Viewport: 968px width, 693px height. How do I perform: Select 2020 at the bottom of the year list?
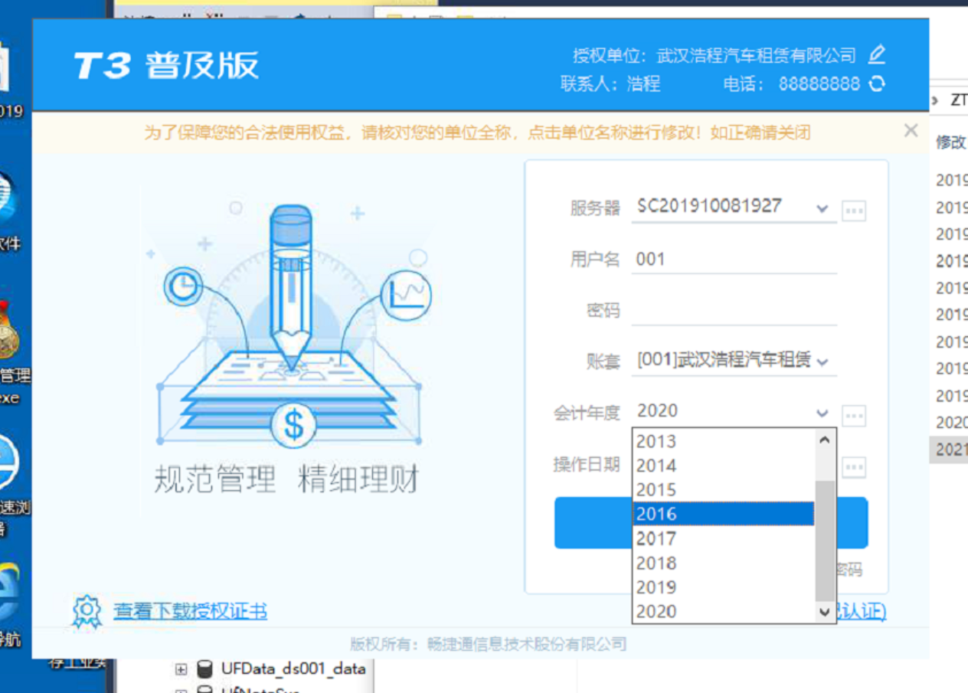pyautogui.click(x=724, y=611)
